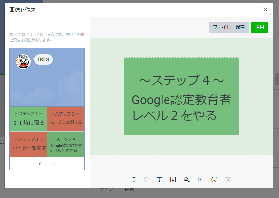Click the Hello! chat bubble
This screenshot has width=279, height=198.
click(x=43, y=59)
